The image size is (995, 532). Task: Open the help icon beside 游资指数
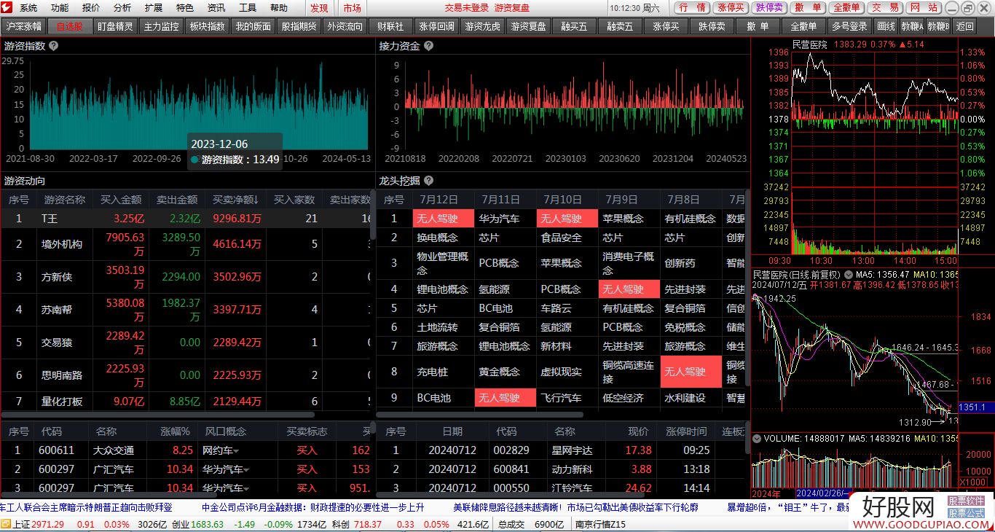[x=53, y=45]
